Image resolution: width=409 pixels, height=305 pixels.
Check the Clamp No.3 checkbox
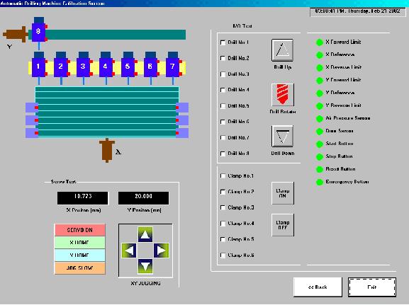[223, 207]
